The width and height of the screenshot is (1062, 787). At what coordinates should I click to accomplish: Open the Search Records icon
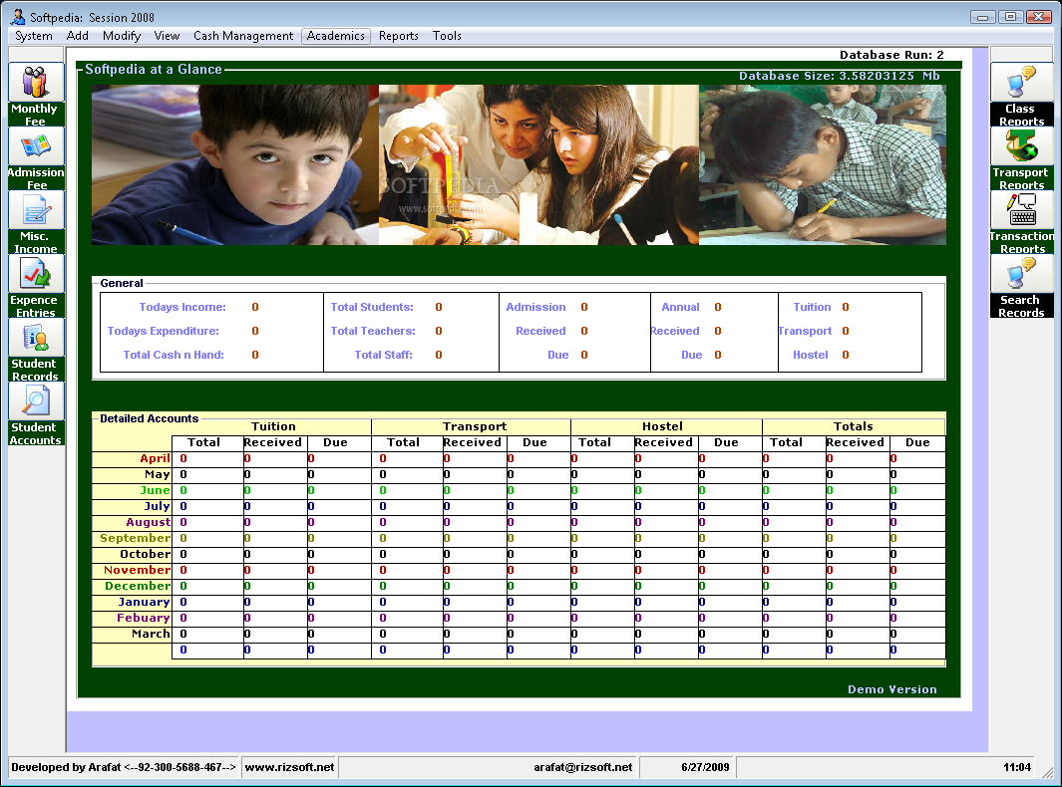tap(1021, 273)
